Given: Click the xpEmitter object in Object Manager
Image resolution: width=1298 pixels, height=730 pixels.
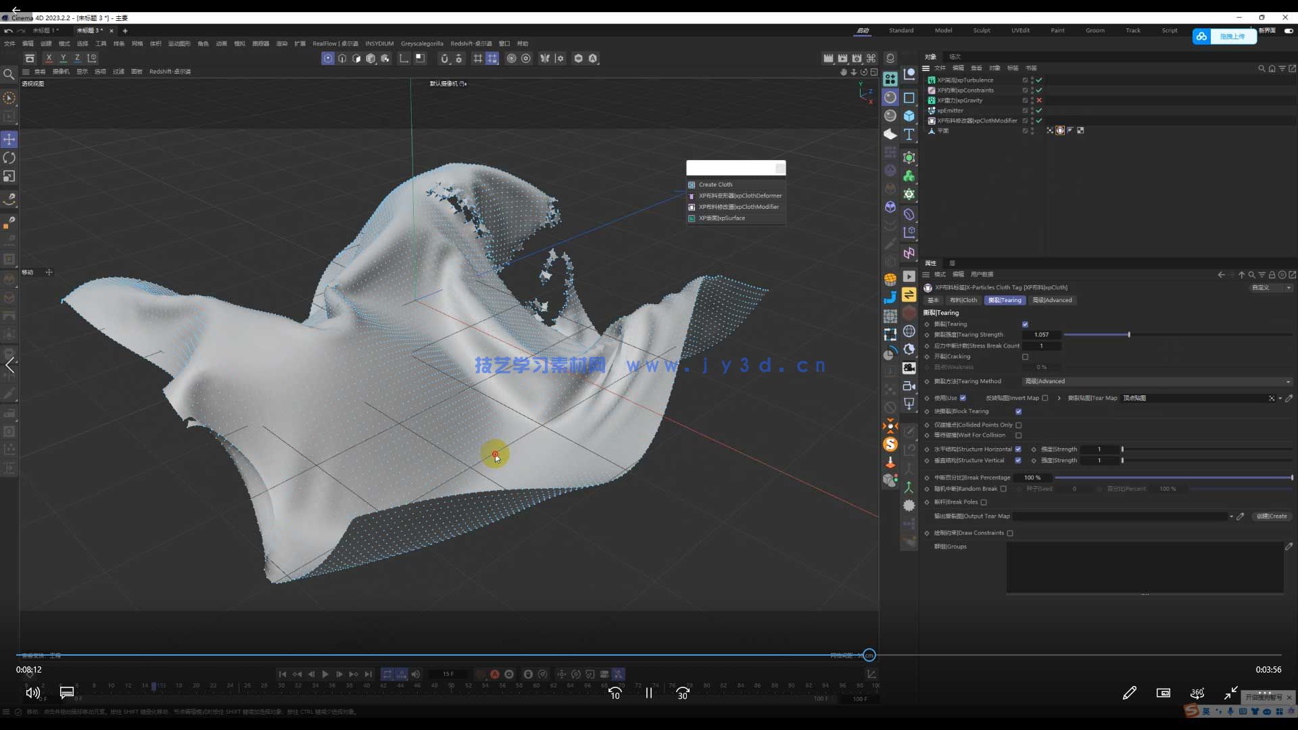Looking at the screenshot, I should click(950, 111).
